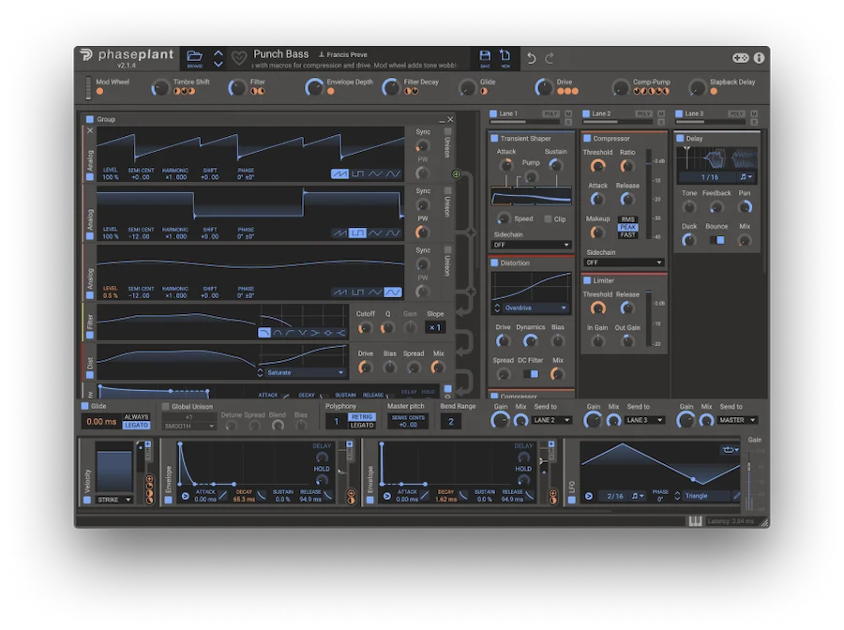Viewport: 844px width, 630px height.
Task: Disable the Distortion effect in Lane 1
Action: click(x=494, y=263)
